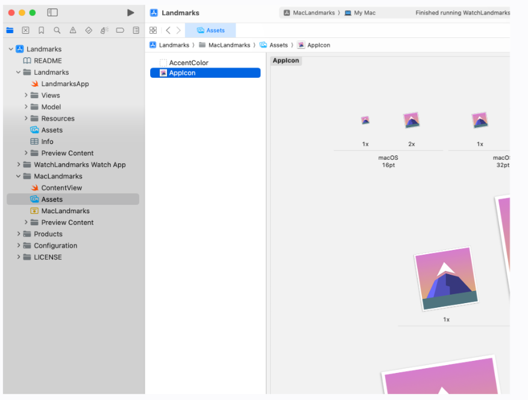528x400 pixels.
Task: Select the large 1x mountain icon image
Action: point(446,278)
